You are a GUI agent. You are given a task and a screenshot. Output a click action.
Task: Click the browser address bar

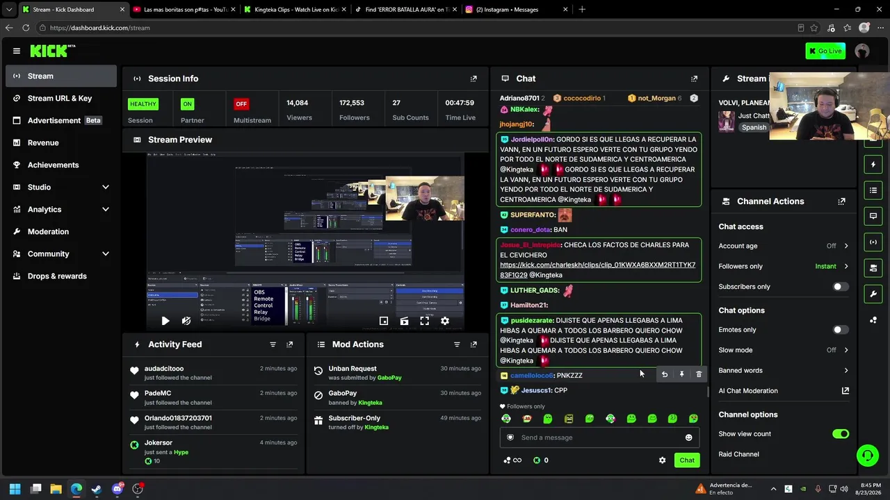[x=417, y=28]
